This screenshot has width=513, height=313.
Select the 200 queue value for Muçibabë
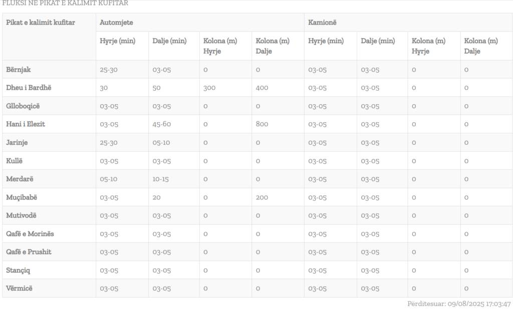262,197
